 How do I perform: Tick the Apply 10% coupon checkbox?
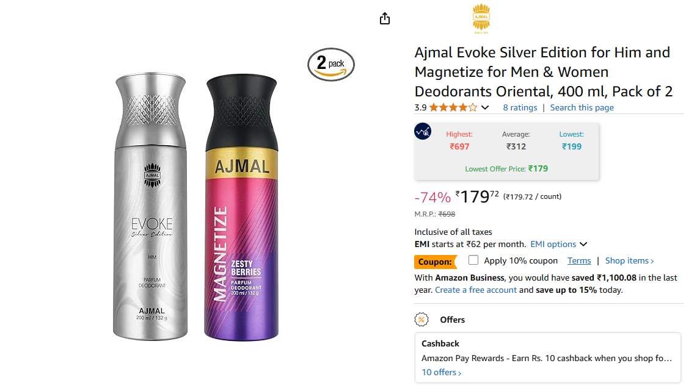point(473,260)
